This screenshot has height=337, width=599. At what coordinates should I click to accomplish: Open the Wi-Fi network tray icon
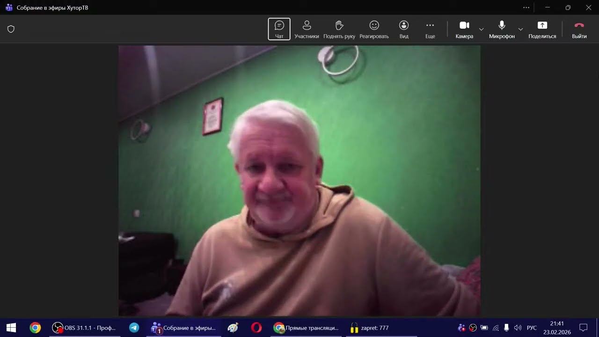(x=496, y=328)
